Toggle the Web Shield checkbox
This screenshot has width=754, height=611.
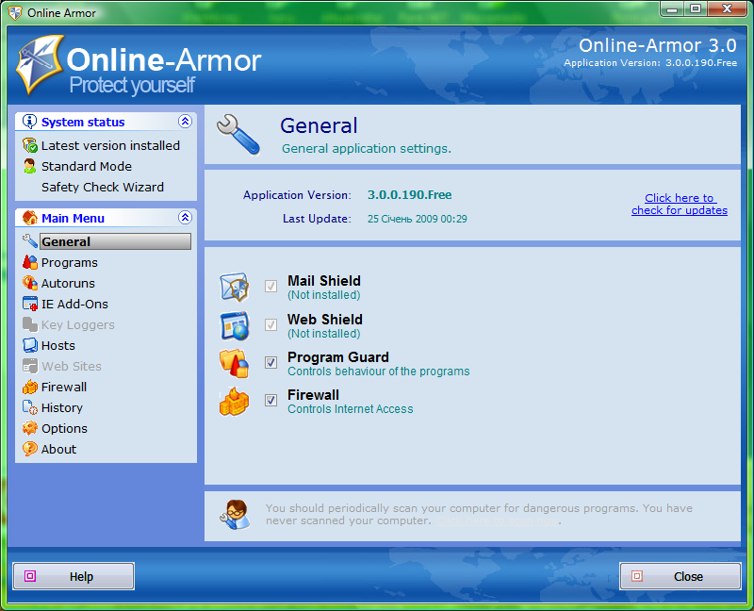pos(270,324)
